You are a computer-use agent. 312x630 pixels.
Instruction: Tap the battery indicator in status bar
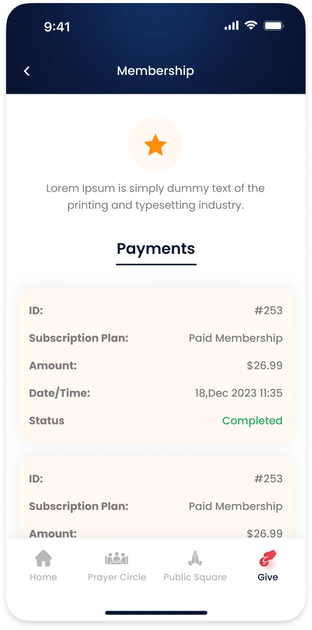tap(274, 25)
